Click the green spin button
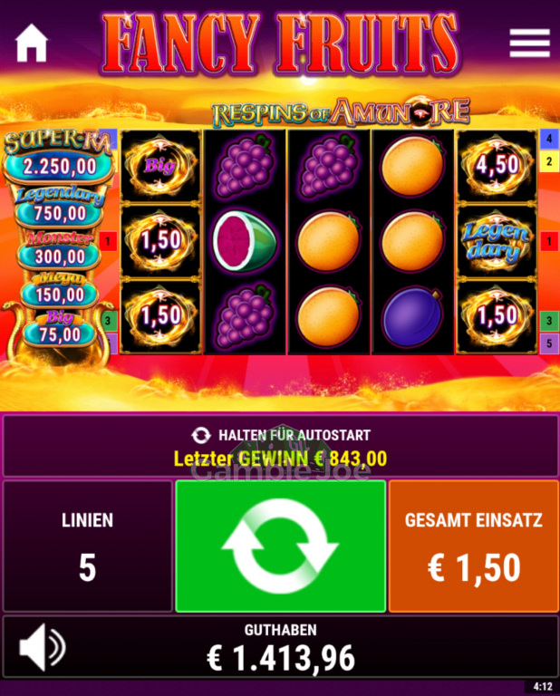 (280, 546)
